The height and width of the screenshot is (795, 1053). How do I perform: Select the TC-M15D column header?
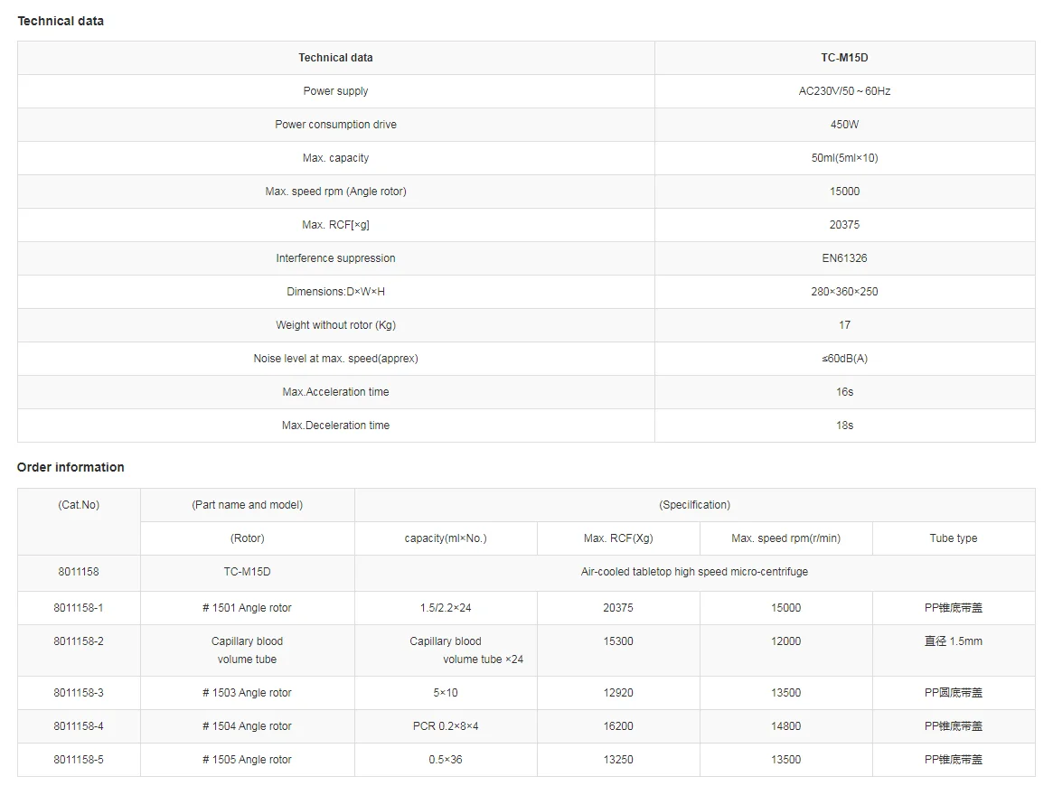[x=844, y=58]
